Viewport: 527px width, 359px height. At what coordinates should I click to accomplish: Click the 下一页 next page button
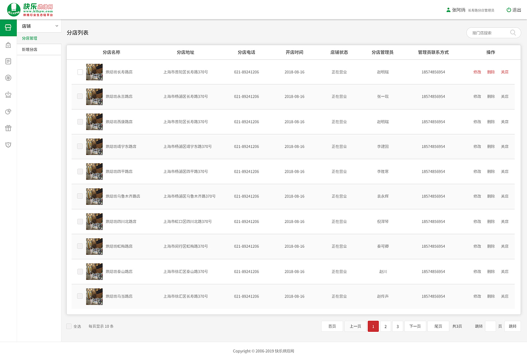(415, 326)
